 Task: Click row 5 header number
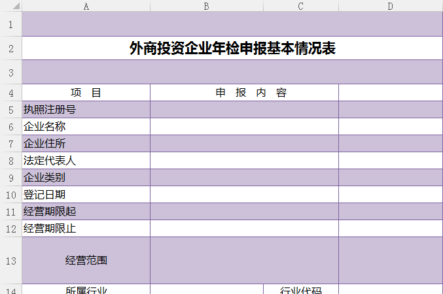click(10, 110)
